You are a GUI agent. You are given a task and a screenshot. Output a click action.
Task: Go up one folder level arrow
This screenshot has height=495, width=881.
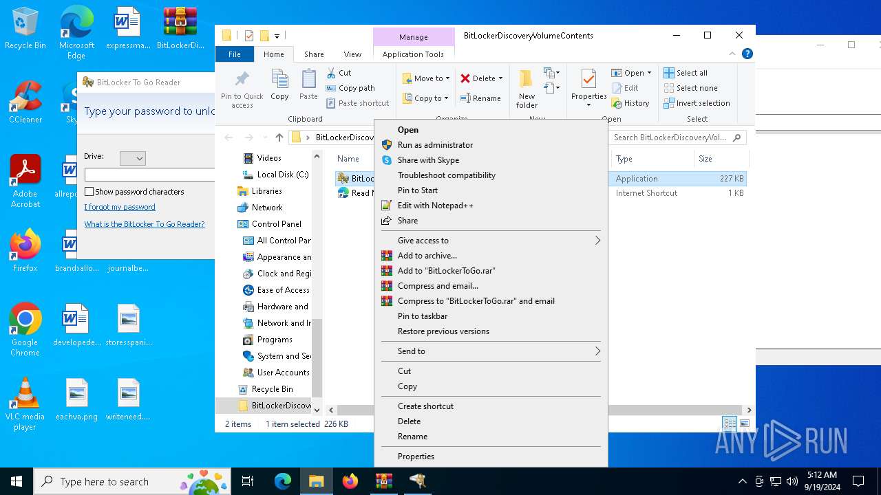tap(279, 137)
